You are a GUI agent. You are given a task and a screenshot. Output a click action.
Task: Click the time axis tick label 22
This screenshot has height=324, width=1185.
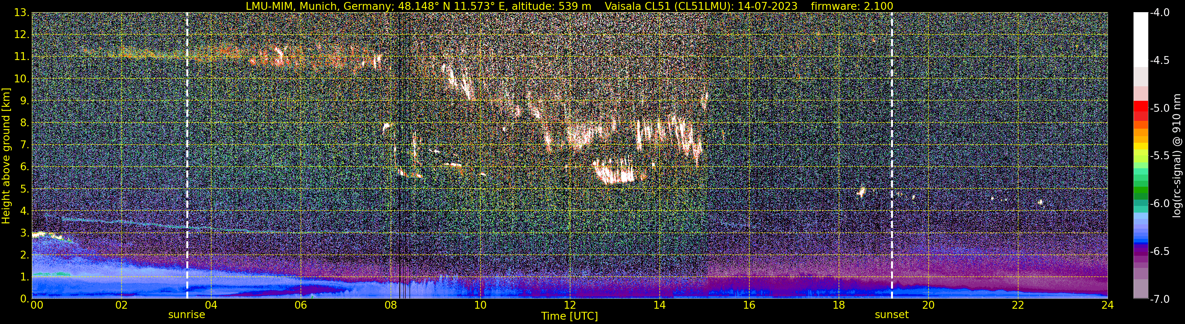1018,305
